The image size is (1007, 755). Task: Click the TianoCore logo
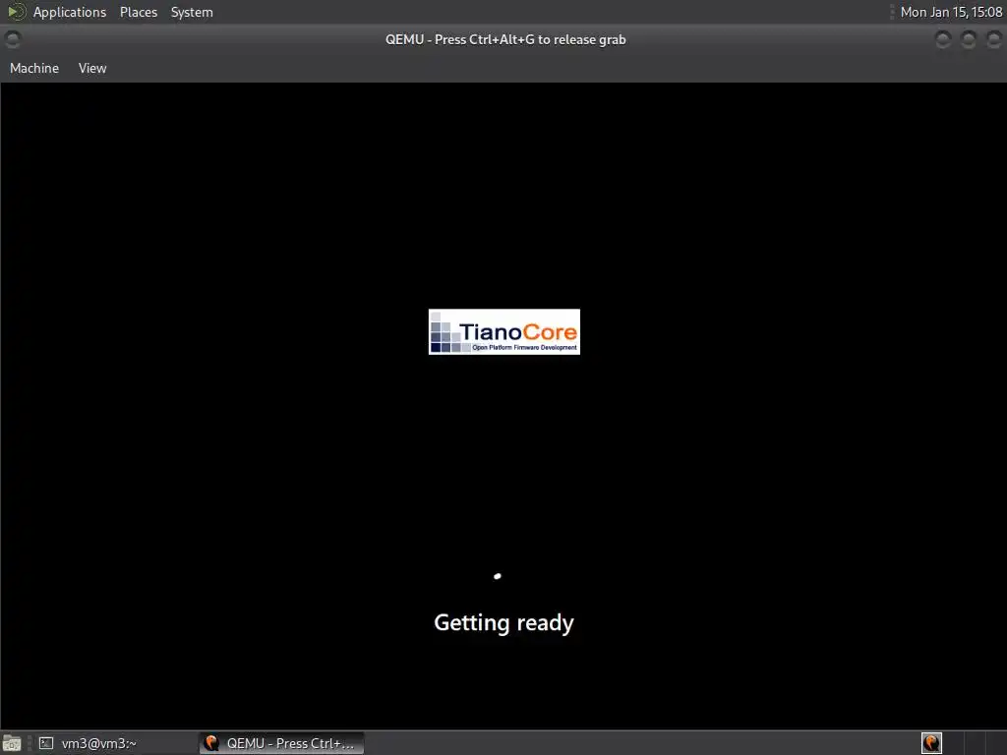504,332
